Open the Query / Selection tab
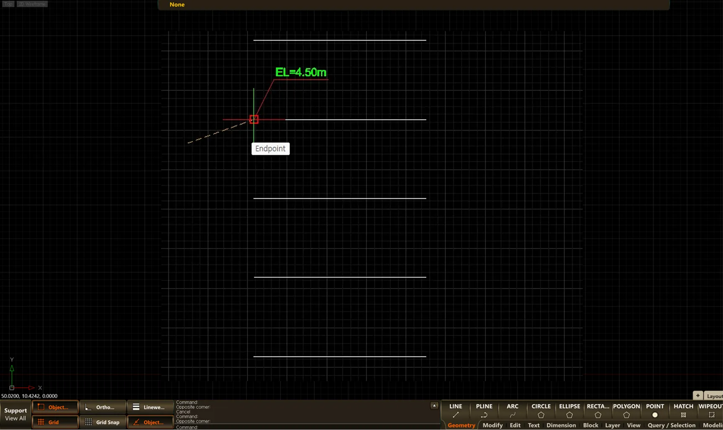The height and width of the screenshot is (430, 723). click(x=671, y=425)
